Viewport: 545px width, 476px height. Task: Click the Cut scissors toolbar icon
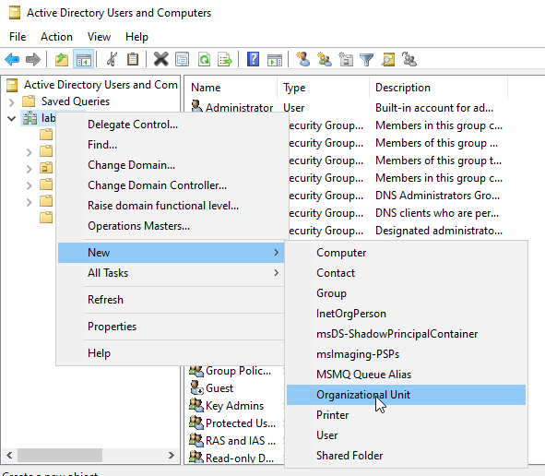112,59
